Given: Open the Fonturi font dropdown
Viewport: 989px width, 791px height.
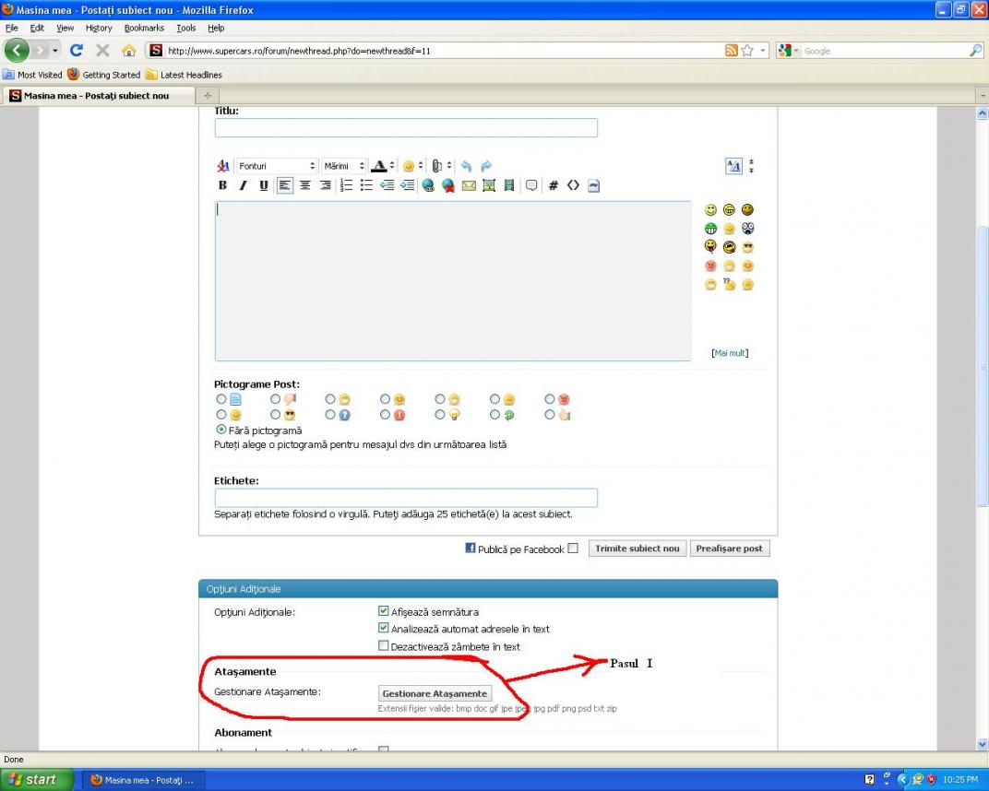Looking at the screenshot, I should [276, 166].
